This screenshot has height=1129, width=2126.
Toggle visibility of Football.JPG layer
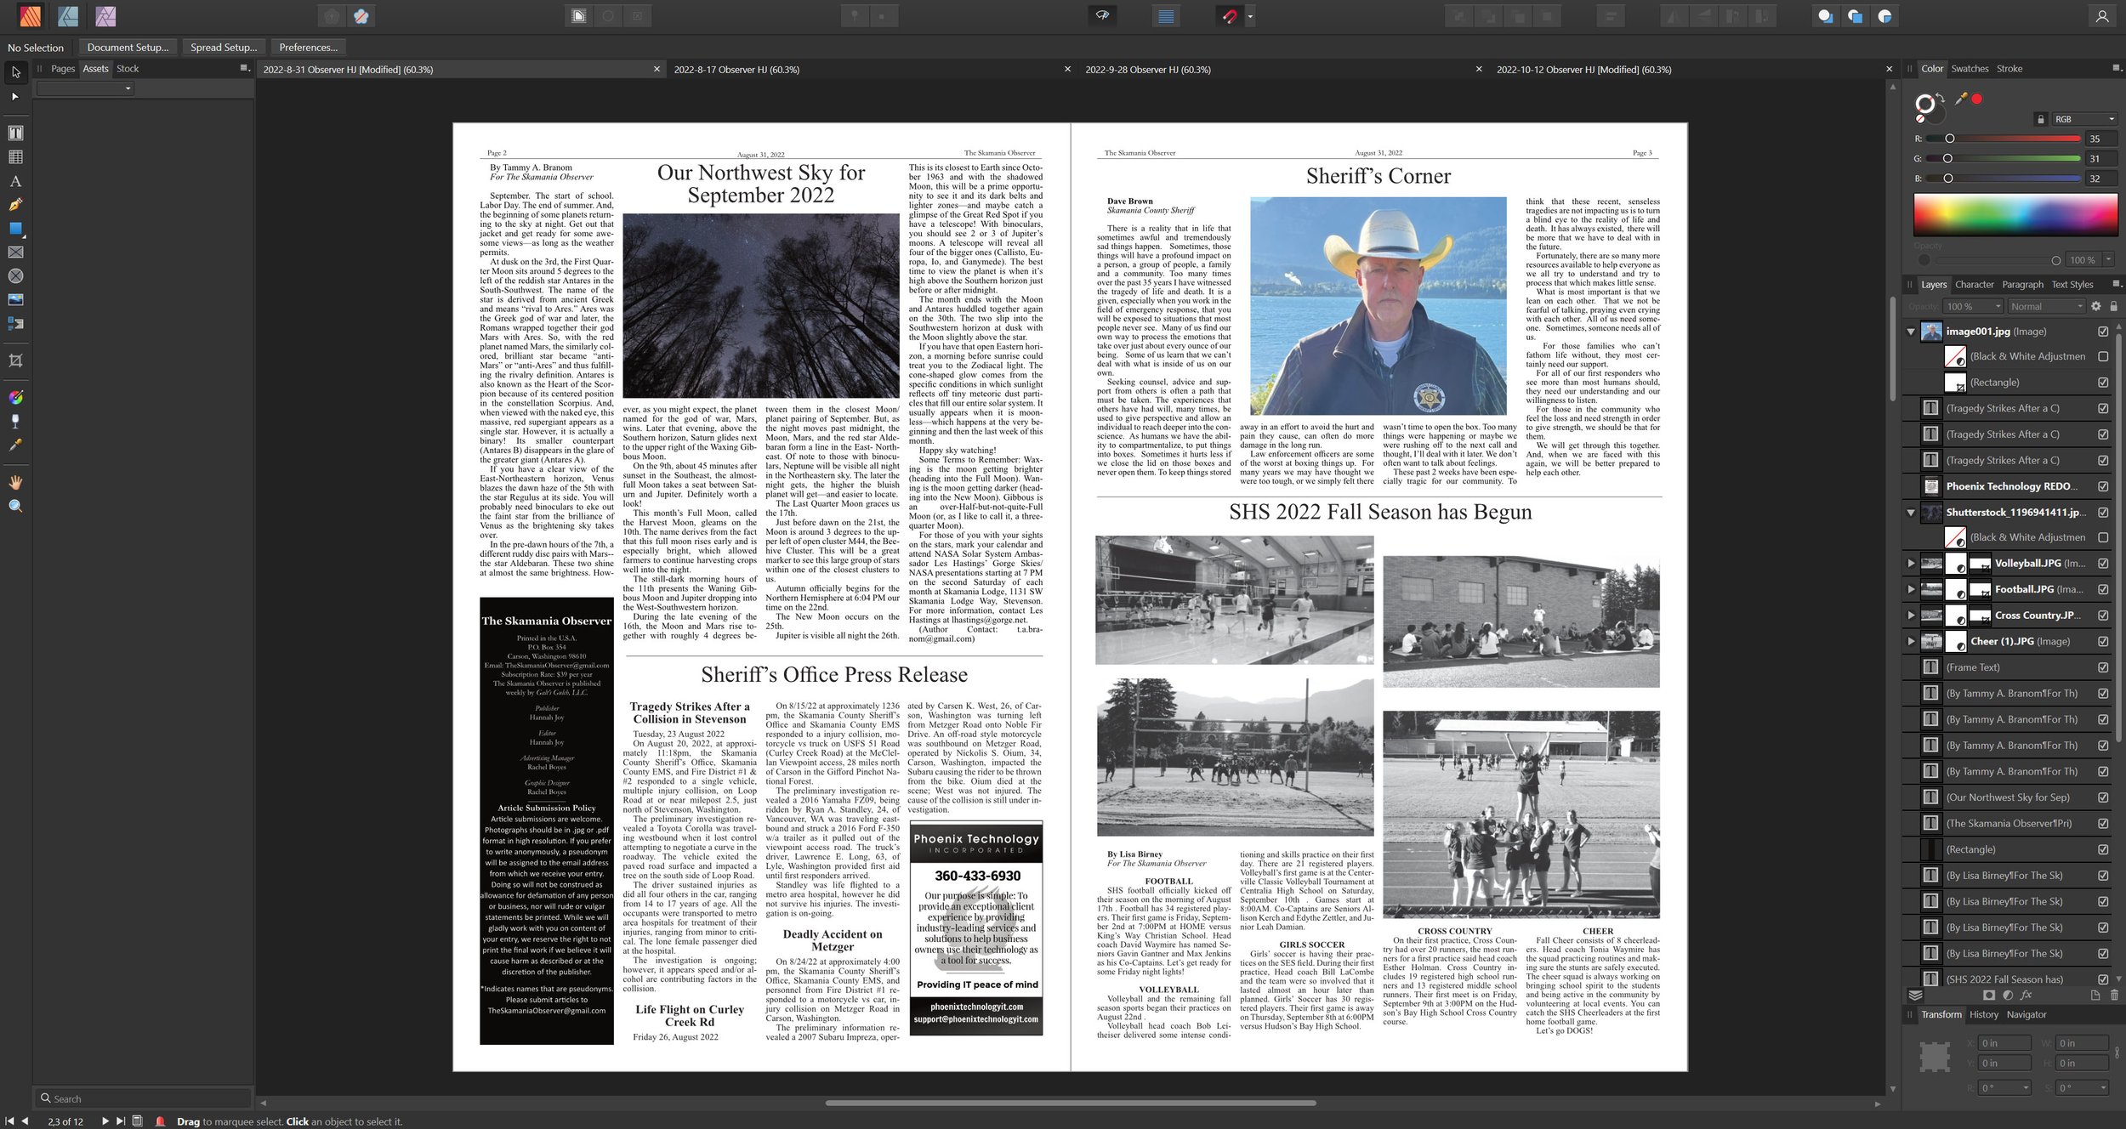click(x=2103, y=589)
